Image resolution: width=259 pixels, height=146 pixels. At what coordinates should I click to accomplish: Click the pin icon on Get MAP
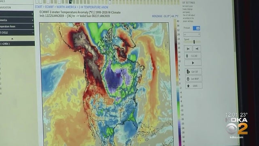tap(188, 79)
